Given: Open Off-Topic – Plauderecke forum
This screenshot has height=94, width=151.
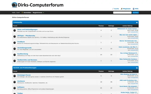Looking at the screenshot, I should (x=26, y=36).
